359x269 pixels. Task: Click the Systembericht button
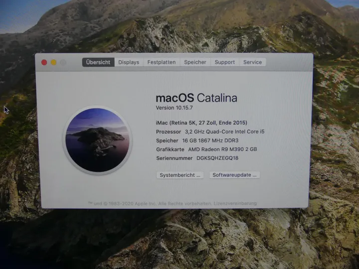point(180,175)
